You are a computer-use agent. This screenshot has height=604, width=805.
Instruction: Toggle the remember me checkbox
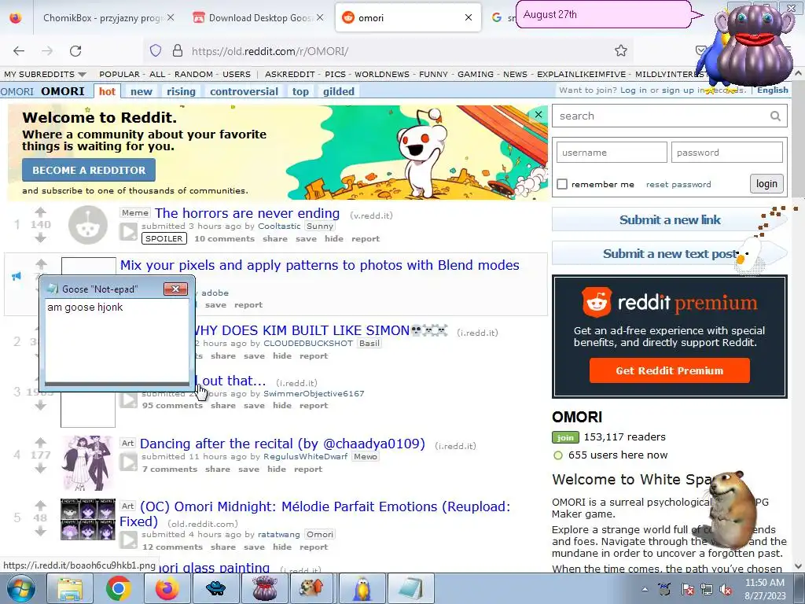[562, 184]
